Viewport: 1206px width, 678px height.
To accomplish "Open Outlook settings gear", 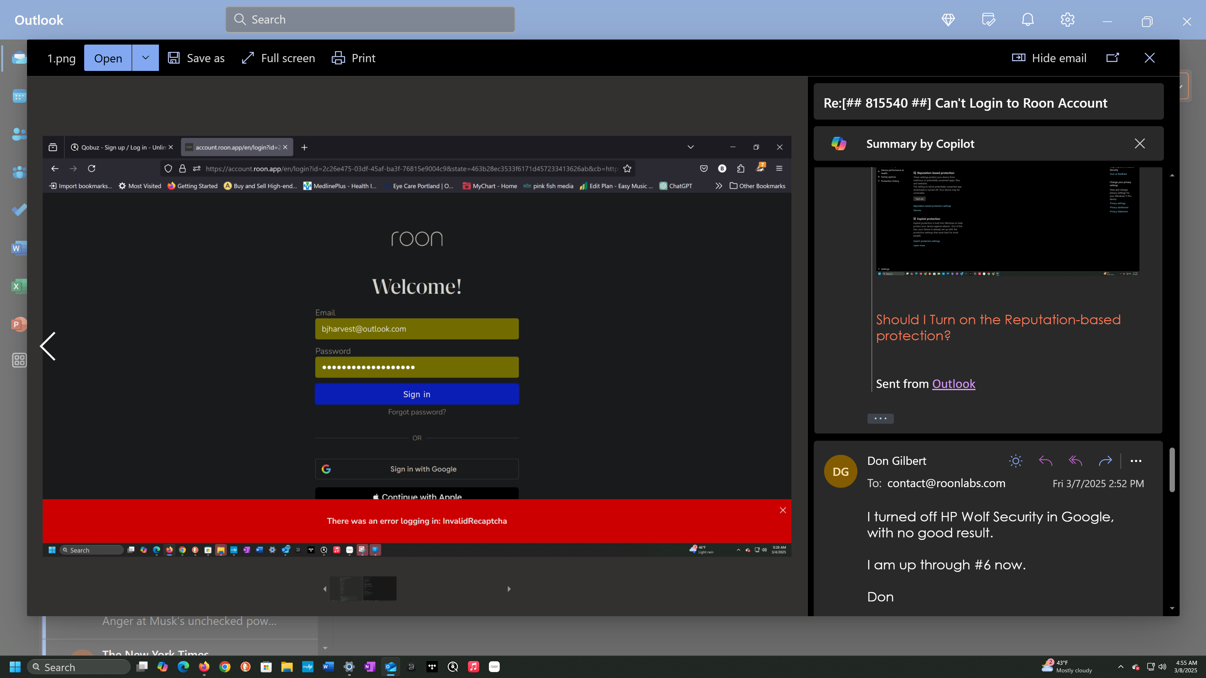I will point(1067,20).
